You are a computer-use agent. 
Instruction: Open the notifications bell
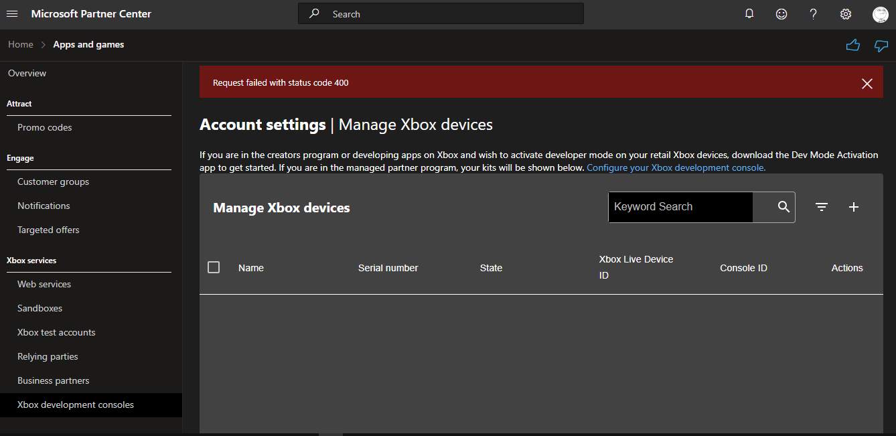[x=749, y=14]
